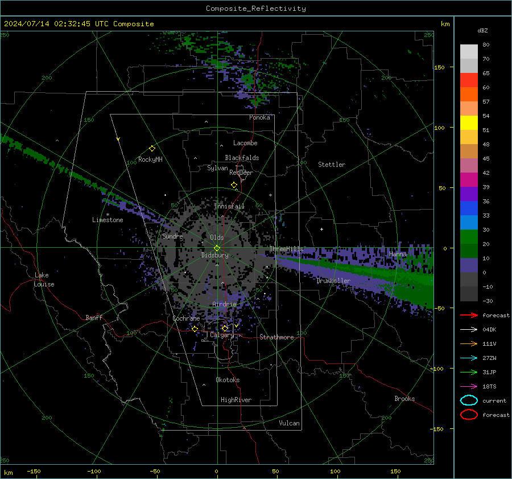Click the green 31JP arrow in the legend
The height and width of the screenshot is (479, 512).
(469, 372)
